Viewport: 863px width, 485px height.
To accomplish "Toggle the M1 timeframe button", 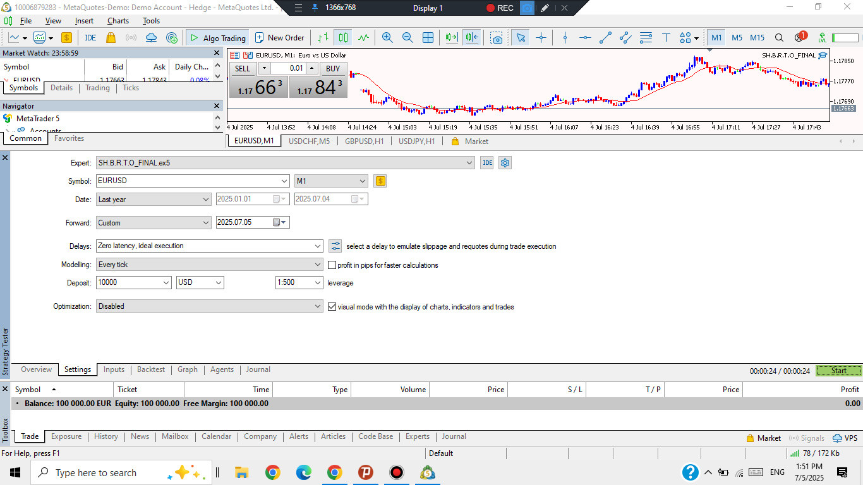I will 716,38.
